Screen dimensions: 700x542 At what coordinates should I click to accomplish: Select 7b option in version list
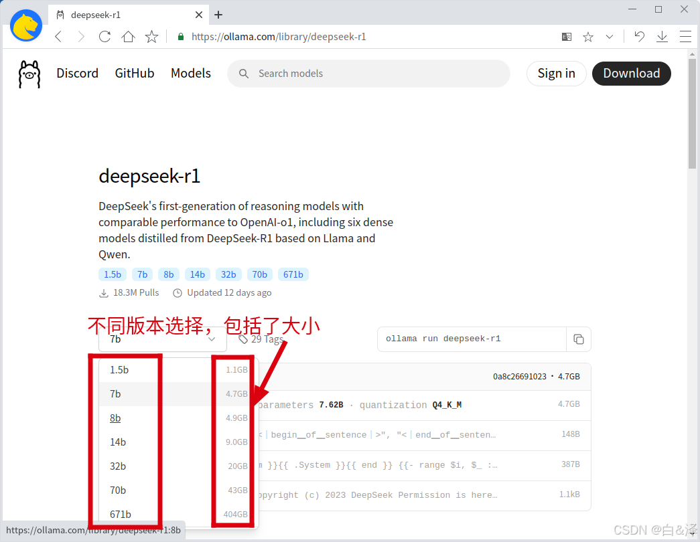tap(179, 394)
